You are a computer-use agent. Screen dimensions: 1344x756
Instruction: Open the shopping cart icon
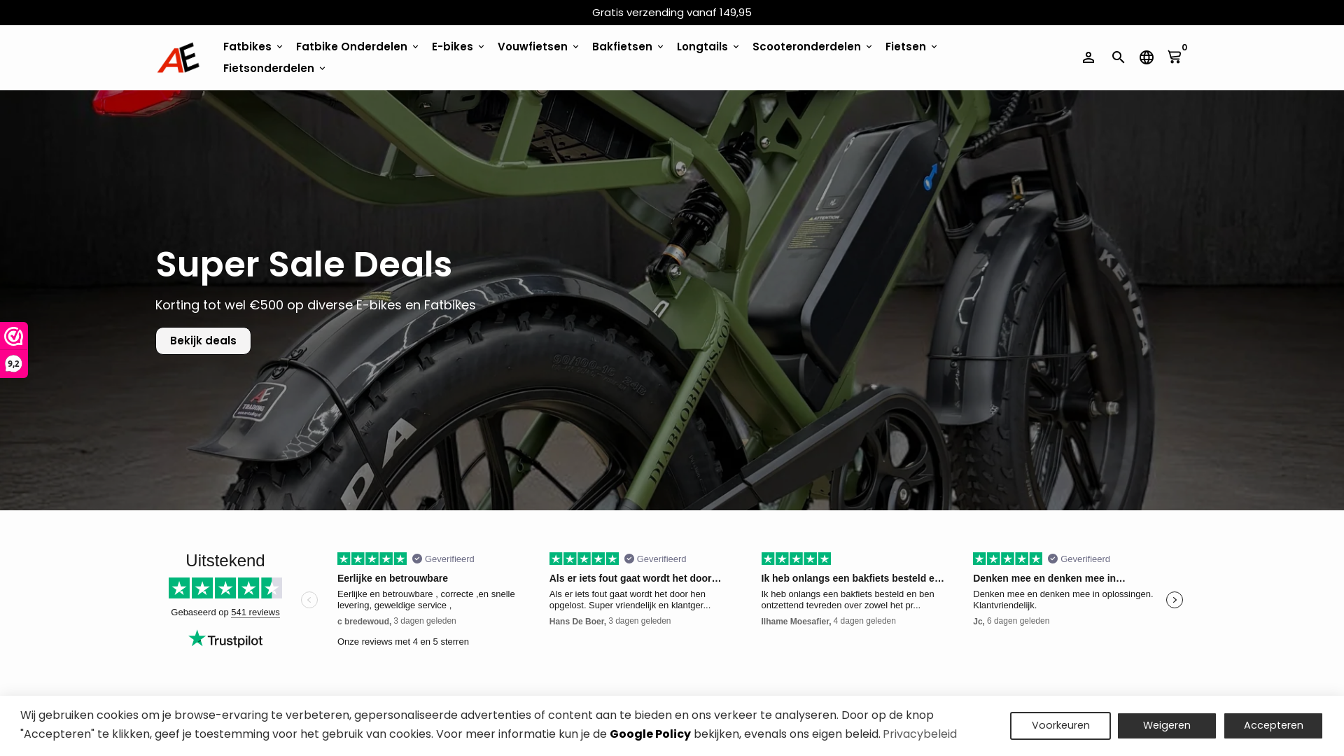coord(1175,57)
